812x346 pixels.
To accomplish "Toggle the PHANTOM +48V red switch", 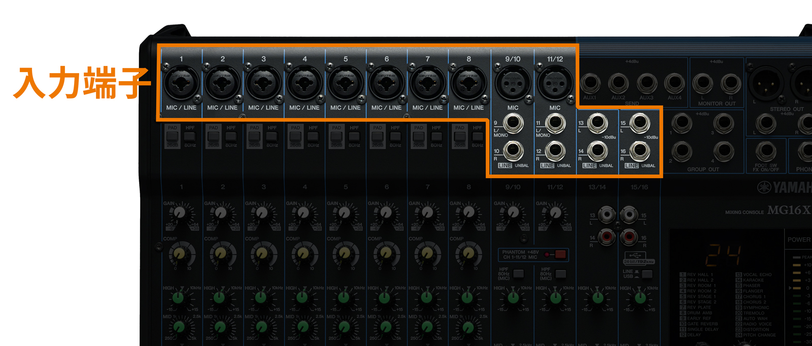I will 560,254.
